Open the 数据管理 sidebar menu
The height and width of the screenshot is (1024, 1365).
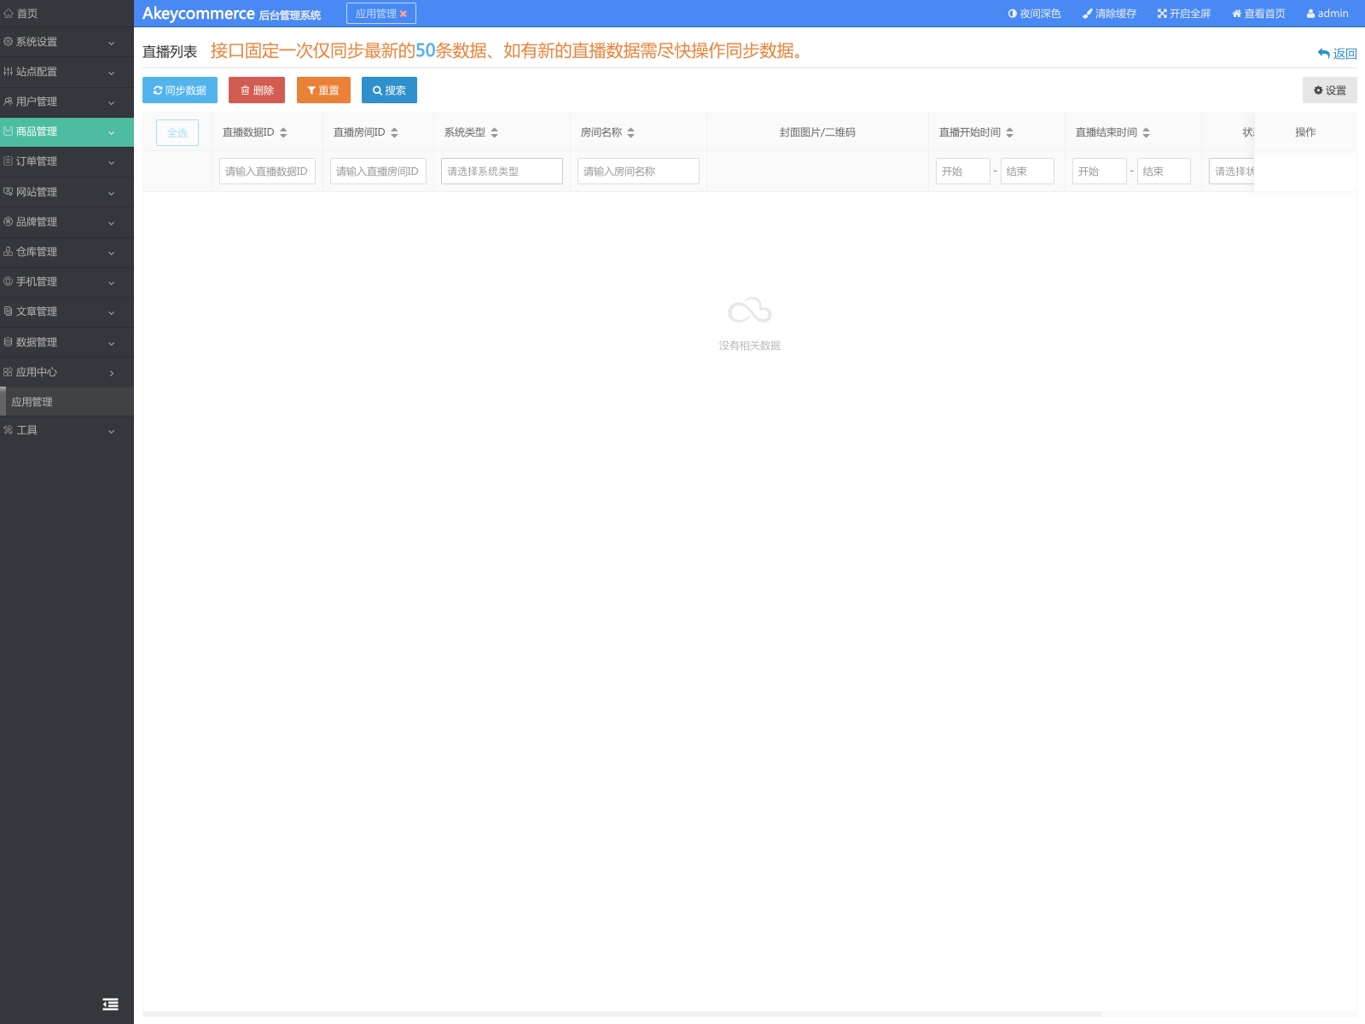pos(67,342)
